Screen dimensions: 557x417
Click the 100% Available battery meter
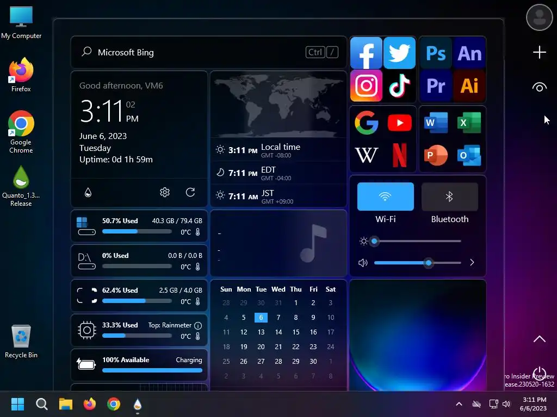click(x=139, y=365)
